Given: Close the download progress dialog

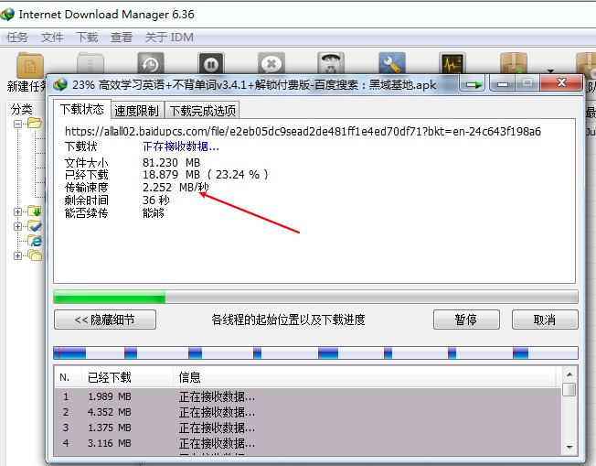Looking at the screenshot, I should [561, 82].
